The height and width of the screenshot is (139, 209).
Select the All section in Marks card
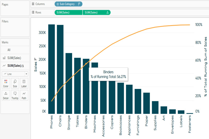point(9,50)
